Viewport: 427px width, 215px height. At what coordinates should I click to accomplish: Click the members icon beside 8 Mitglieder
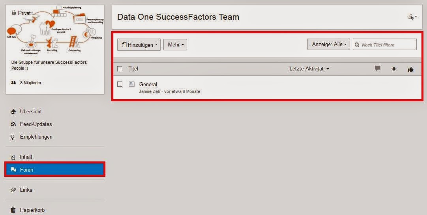(x=13, y=83)
